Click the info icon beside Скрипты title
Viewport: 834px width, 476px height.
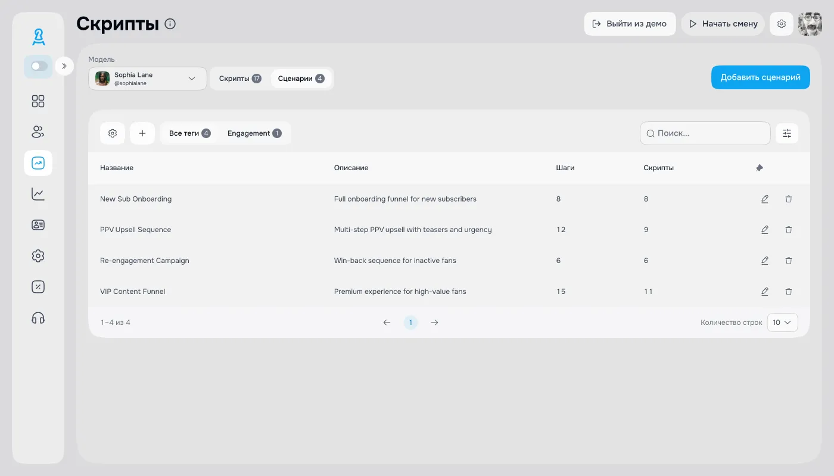(x=170, y=24)
